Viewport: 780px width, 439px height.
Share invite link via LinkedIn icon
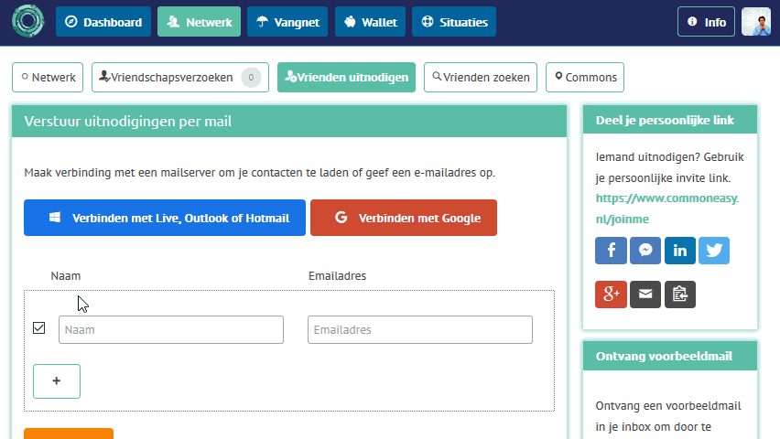679,250
